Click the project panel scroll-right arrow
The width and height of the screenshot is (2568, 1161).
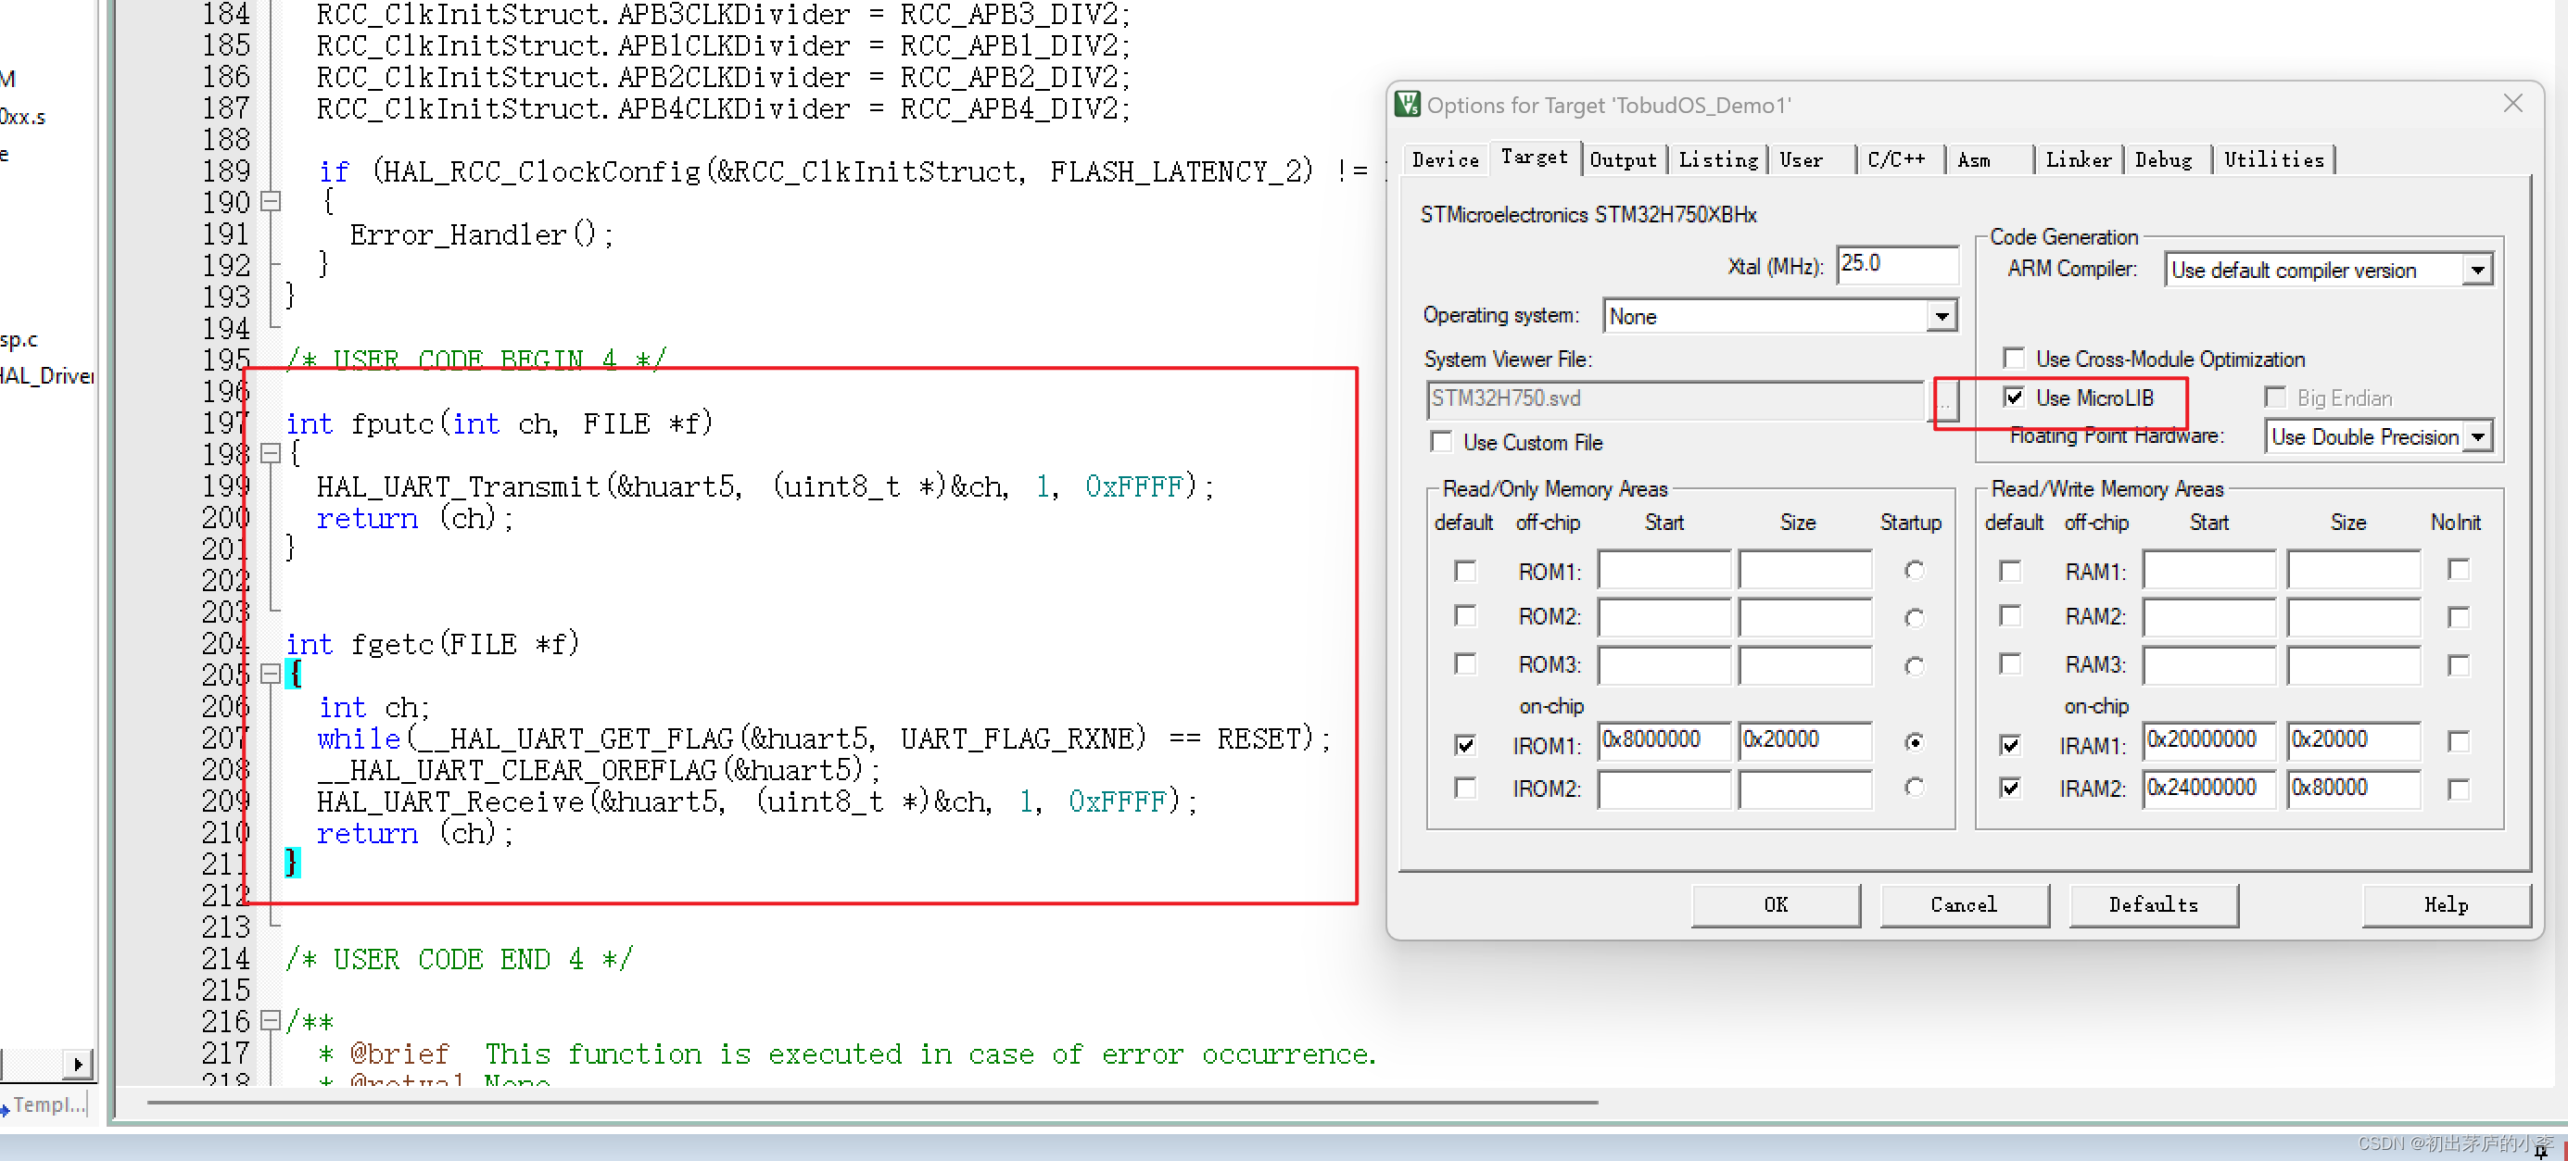click(78, 1065)
